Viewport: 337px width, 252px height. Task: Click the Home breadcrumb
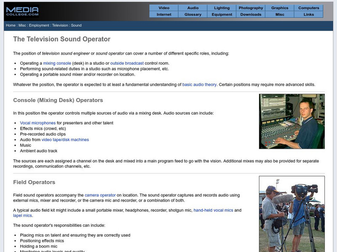click(x=11, y=25)
